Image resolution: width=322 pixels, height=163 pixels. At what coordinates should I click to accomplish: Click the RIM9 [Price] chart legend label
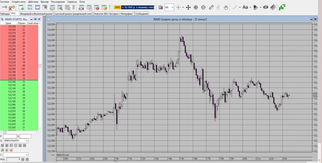62,155
